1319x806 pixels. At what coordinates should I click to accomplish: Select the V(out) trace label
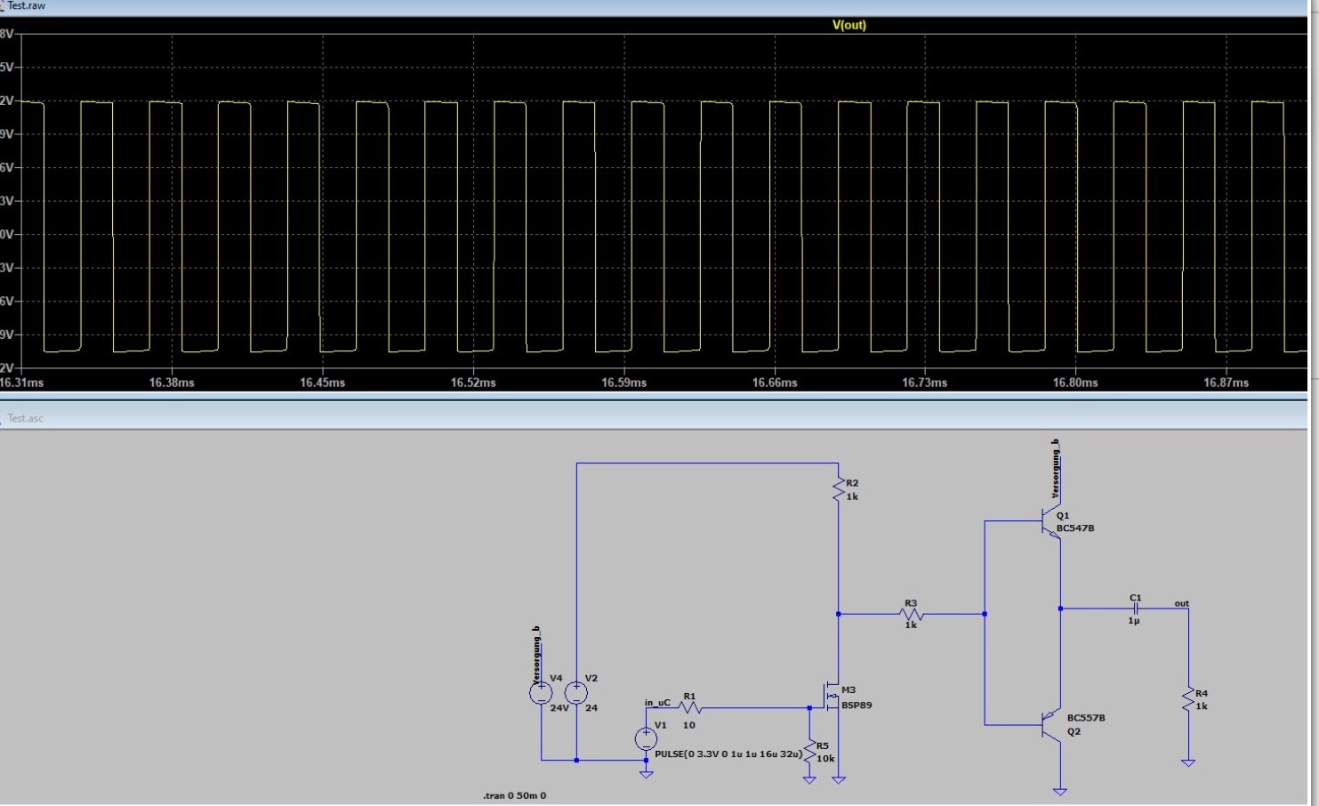tap(849, 25)
